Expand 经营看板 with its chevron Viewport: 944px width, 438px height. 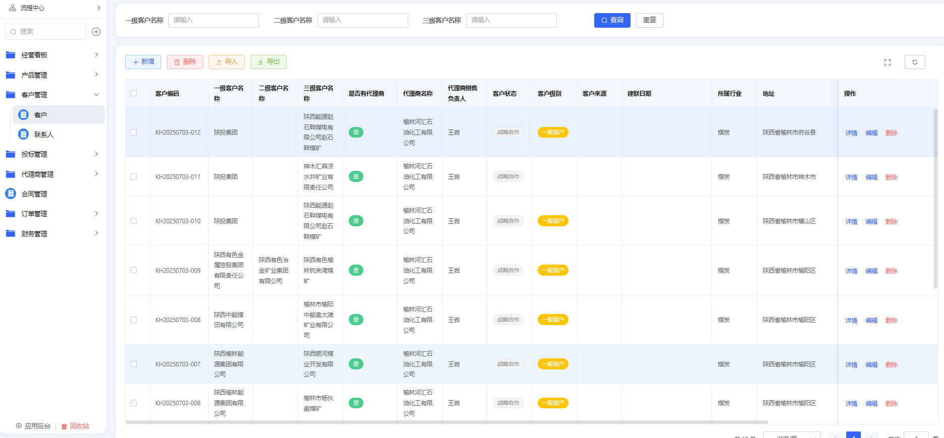point(96,54)
